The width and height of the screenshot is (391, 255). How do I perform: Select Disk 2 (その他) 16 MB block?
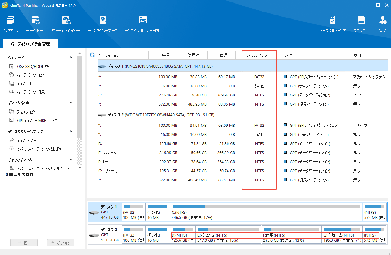pyautogui.click(x=157, y=234)
